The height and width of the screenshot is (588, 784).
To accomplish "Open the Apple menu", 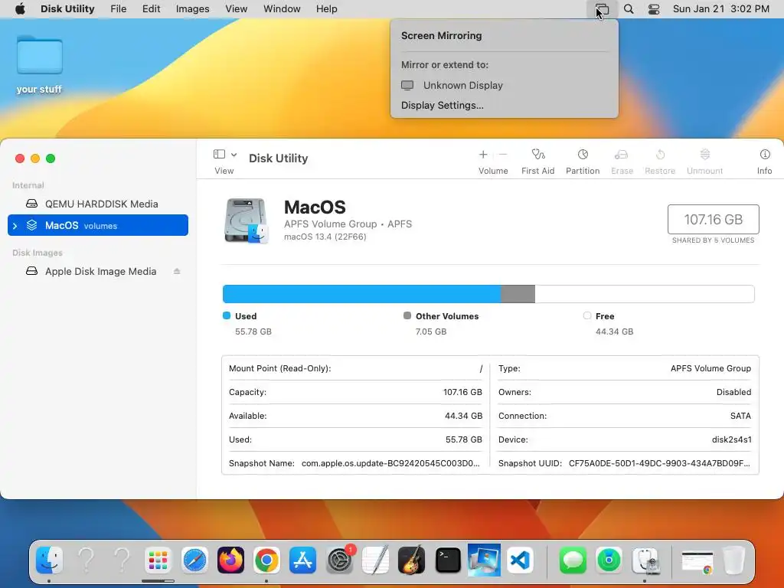I will pos(20,9).
